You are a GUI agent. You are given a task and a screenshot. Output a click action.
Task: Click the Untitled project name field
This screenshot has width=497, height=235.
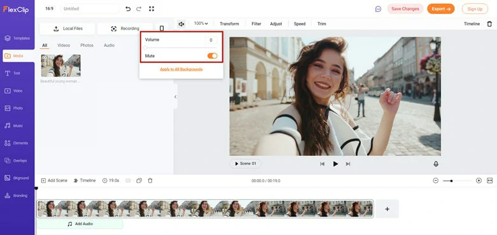(90, 9)
